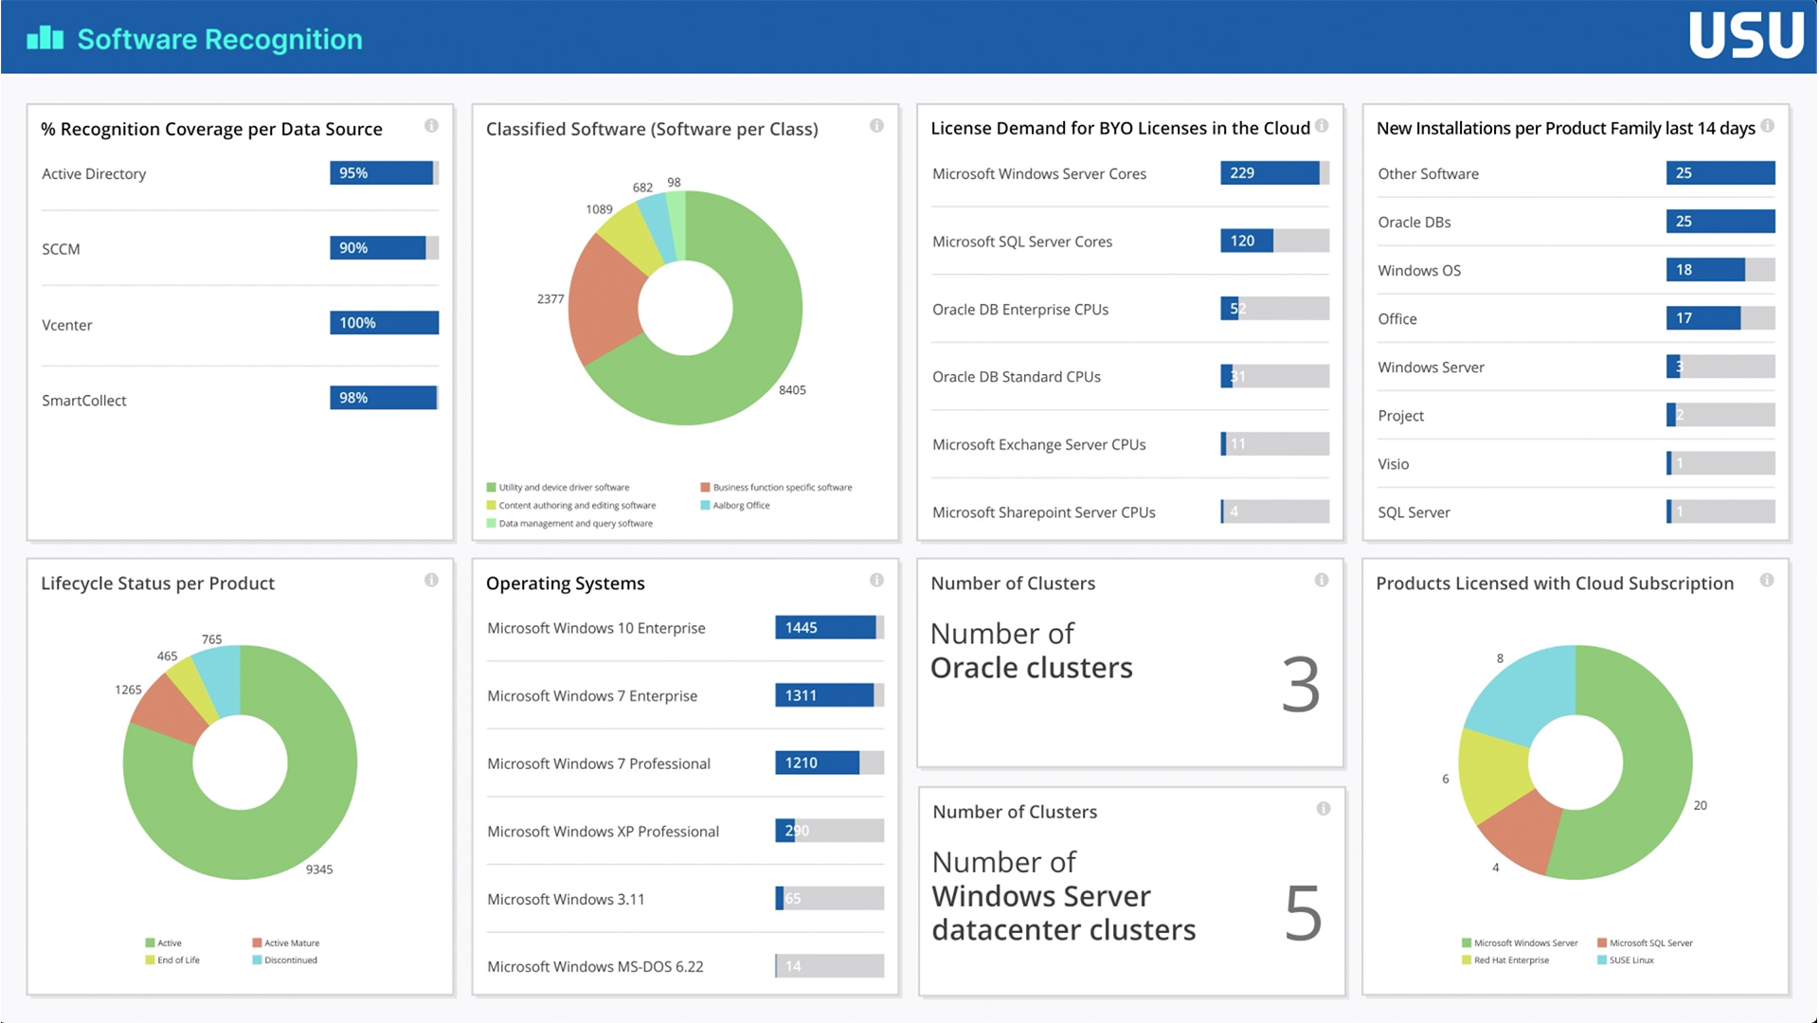Click Oracle DB Enterprise CPUs row label
This screenshot has height=1023, width=1819.
coord(1019,310)
